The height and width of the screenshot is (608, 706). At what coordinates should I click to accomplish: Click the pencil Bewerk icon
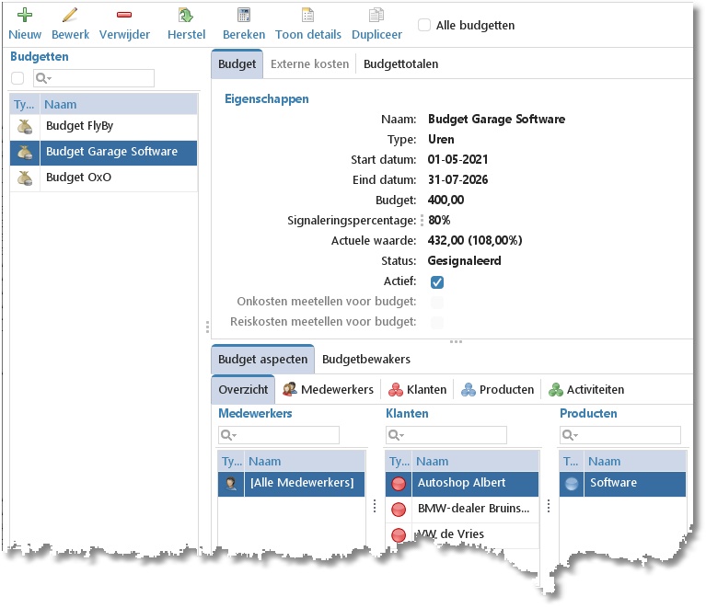click(x=70, y=15)
